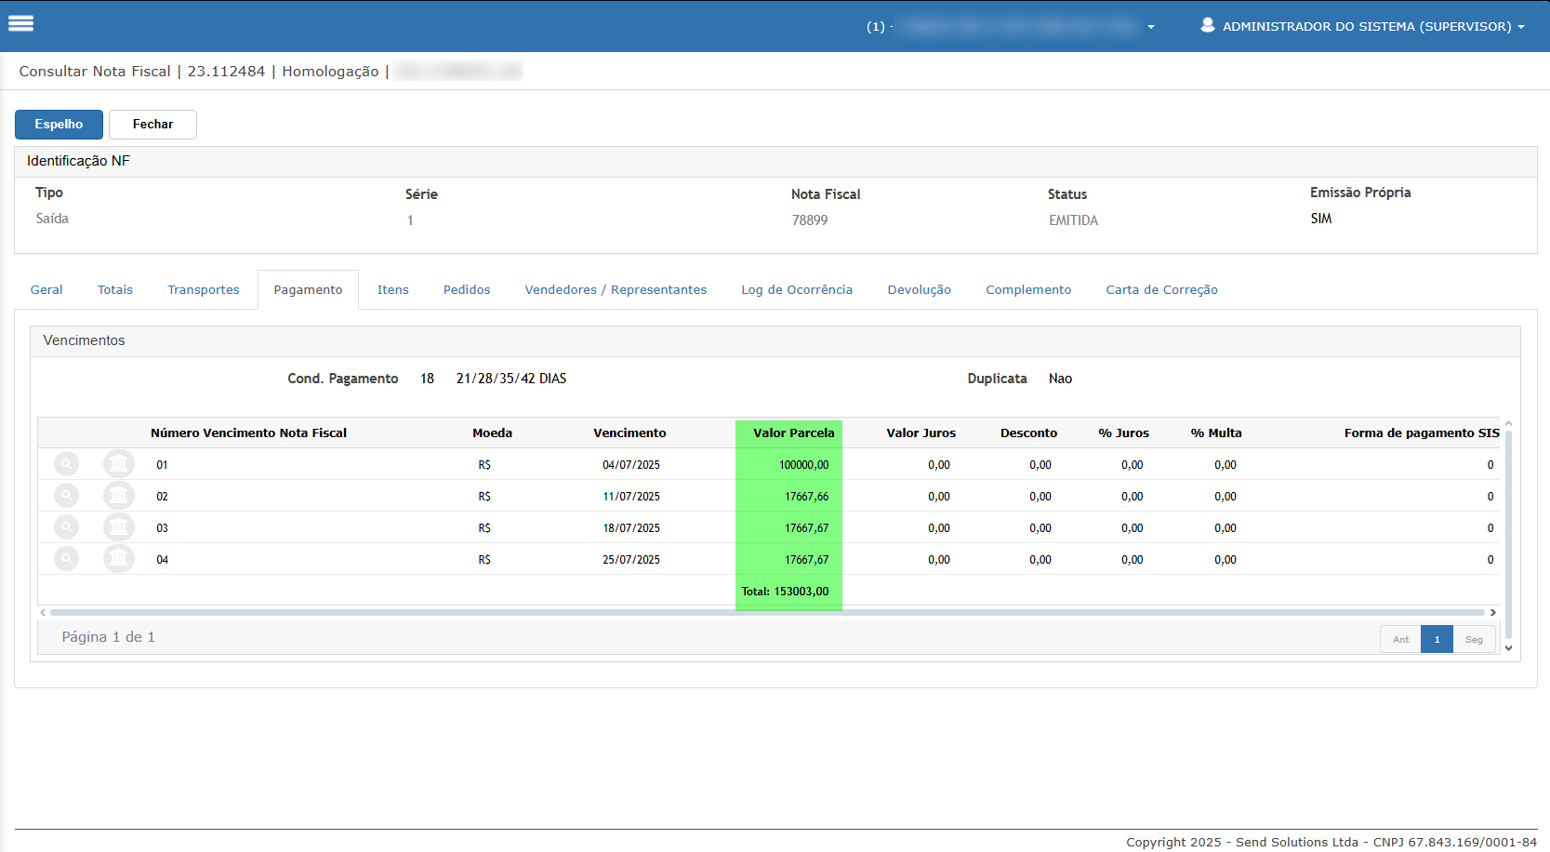Click scroll-left arrow of horizontal scrollbar
This screenshot has width=1550, height=852.
coord(43,612)
